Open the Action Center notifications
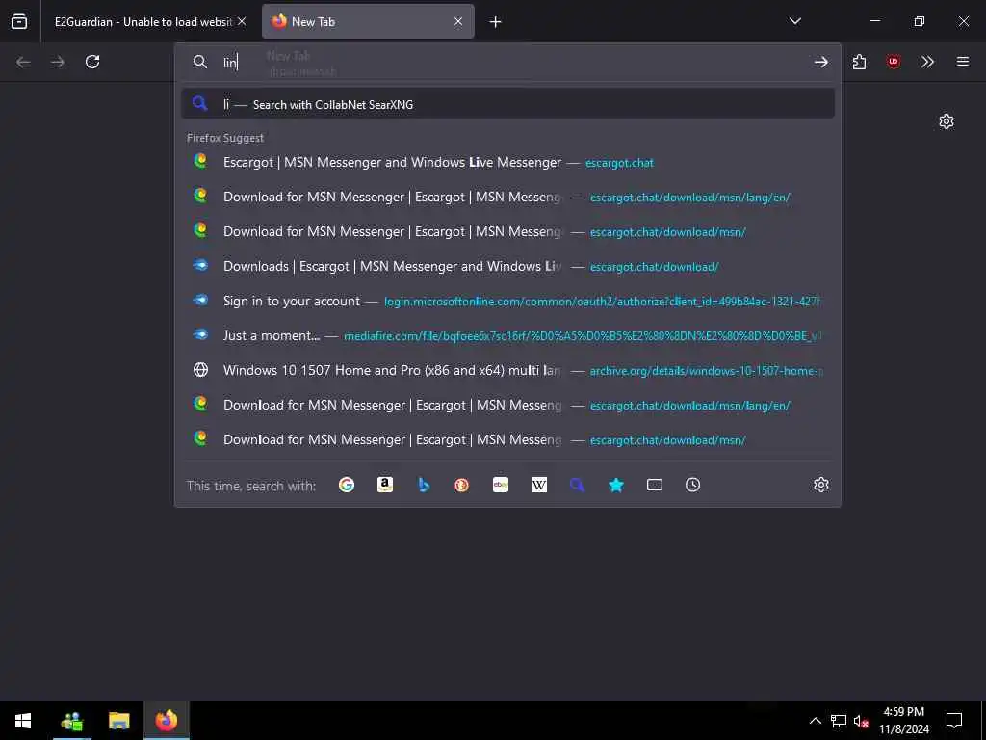Viewport: 986px width, 740px height. (954, 721)
